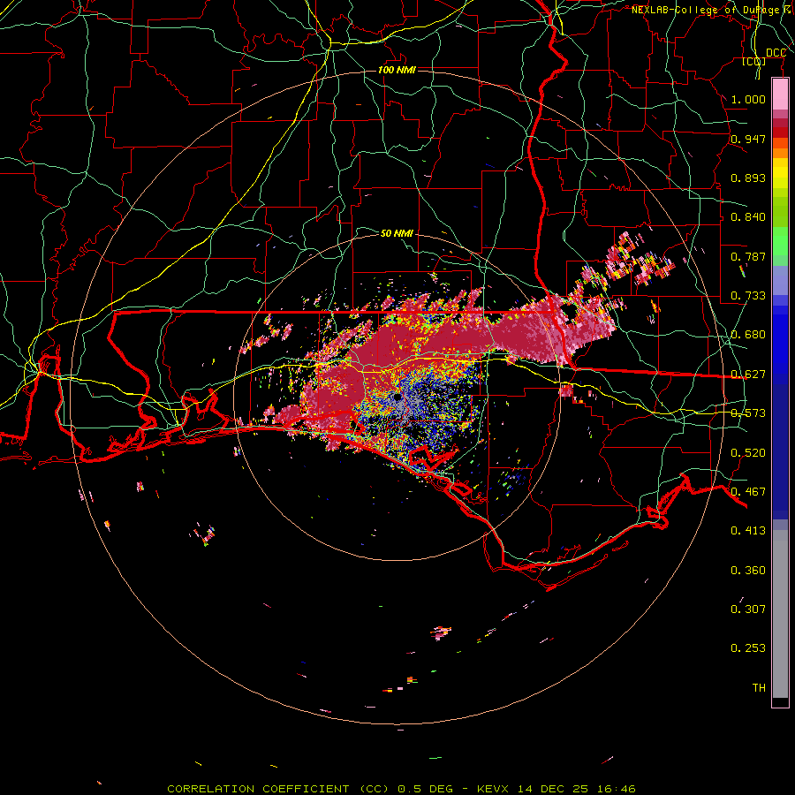The width and height of the screenshot is (795, 795).
Task: Click the pink swatch at top of color bar
Action: pos(780,95)
